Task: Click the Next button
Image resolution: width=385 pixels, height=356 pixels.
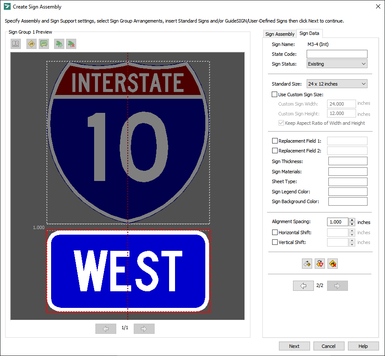Action: 294,346
